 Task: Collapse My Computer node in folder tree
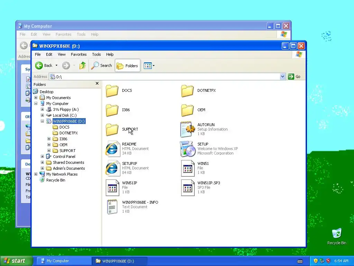[36, 103]
